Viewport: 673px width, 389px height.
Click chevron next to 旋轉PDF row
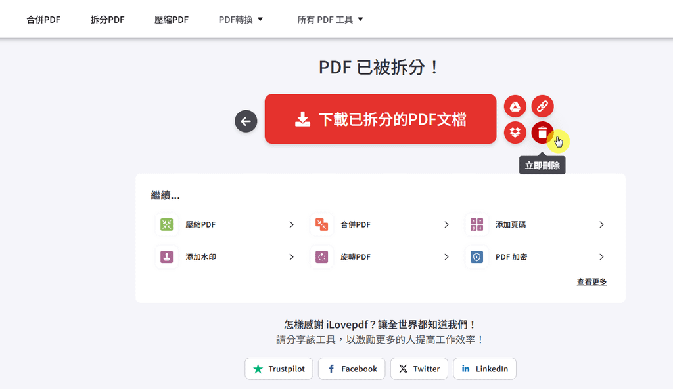click(446, 257)
